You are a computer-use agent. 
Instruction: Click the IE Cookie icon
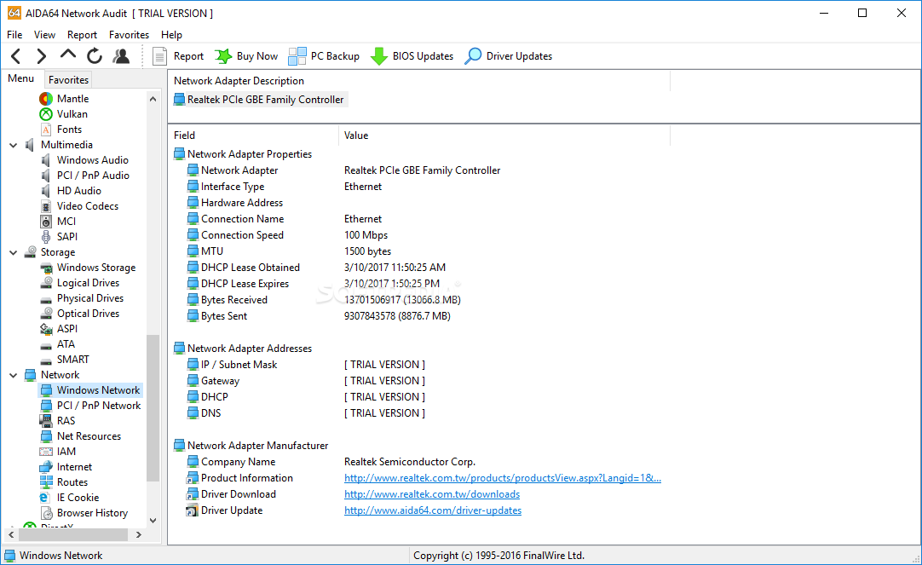click(44, 498)
